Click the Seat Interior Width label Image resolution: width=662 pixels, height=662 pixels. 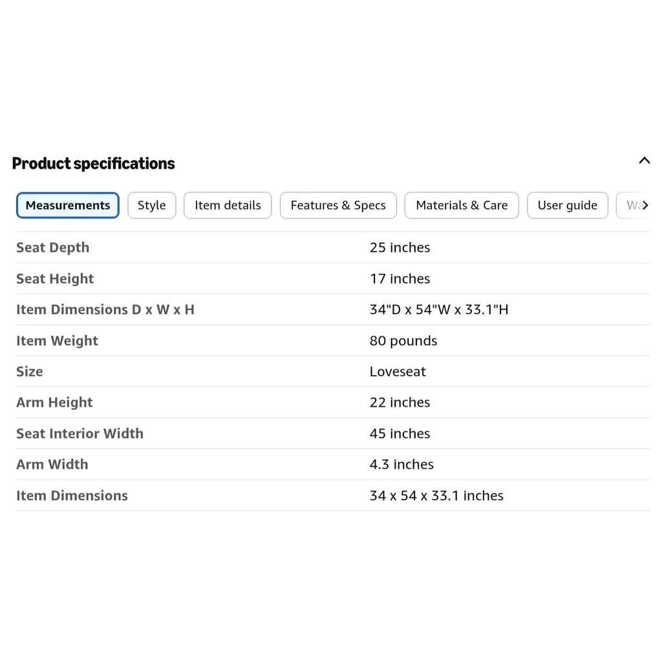tap(80, 434)
